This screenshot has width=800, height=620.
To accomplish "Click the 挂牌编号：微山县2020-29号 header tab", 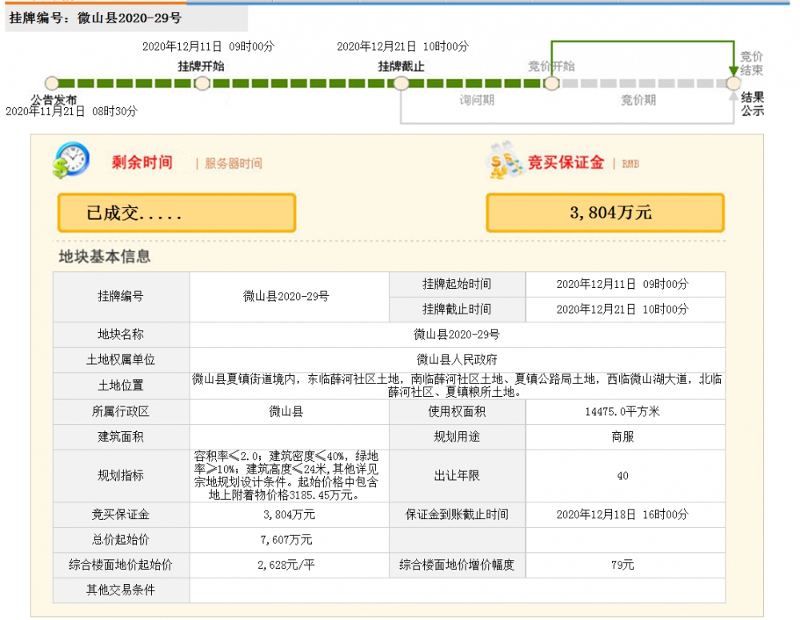I will (x=126, y=18).
